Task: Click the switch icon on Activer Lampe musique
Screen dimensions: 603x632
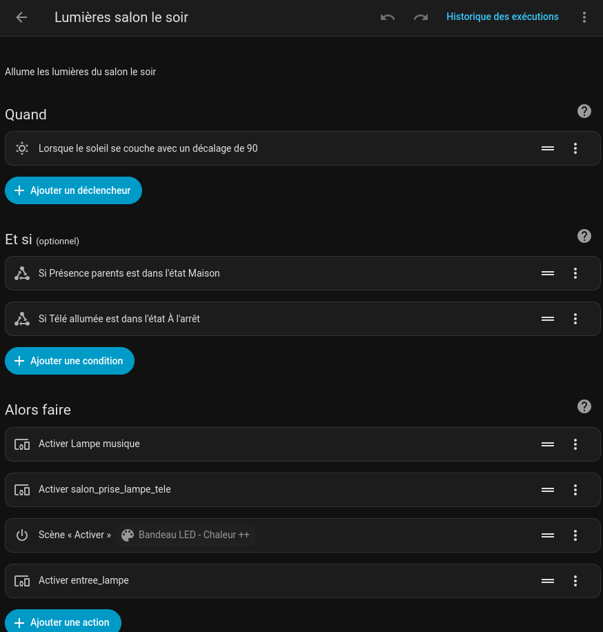Action: (x=21, y=444)
